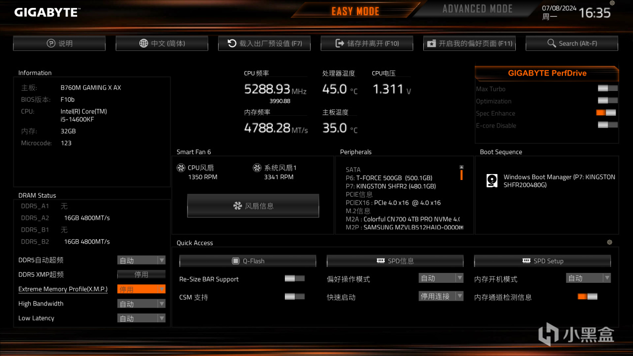Click system fan speed 3341 RPM
Image resolution: width=633 pixels, height=356 pixels.
click(x=279, y=177)
